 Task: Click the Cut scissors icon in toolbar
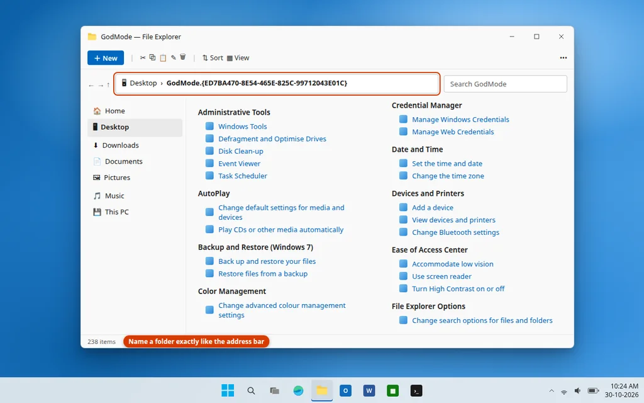(143, 57)
